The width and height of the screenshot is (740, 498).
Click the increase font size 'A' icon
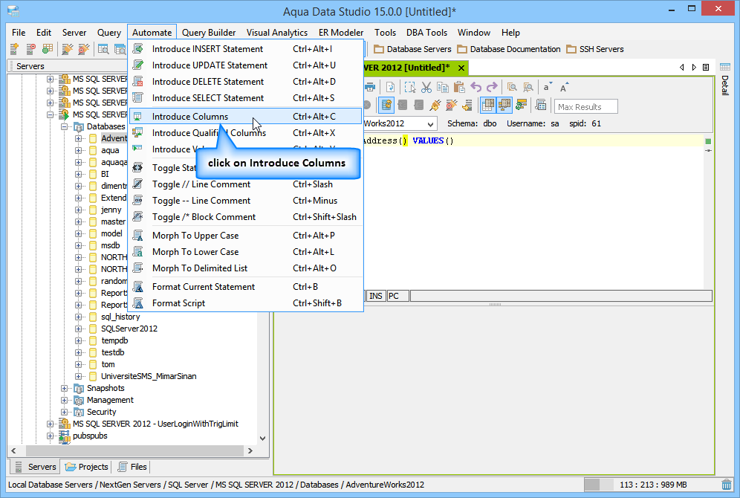click(x=565, y=87)
